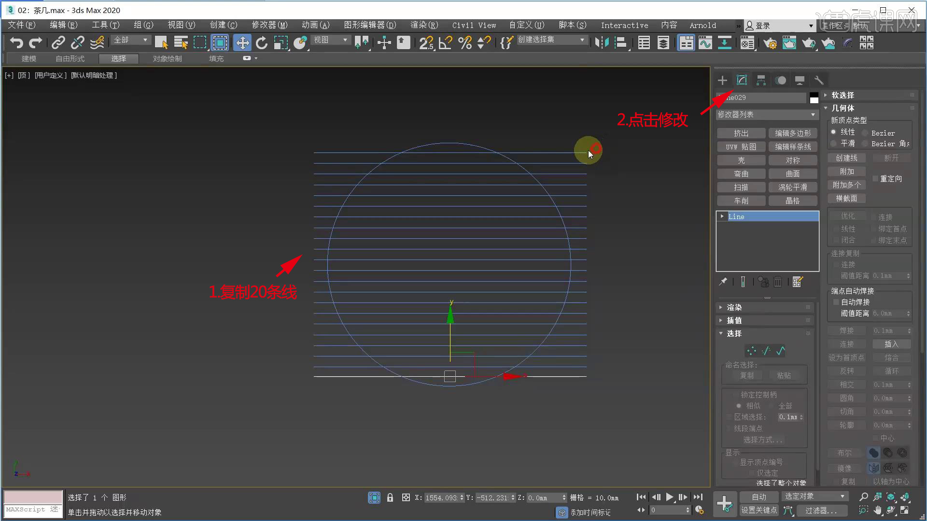
Task: Click Pin Stack icon under modifier stack
Action: tap(723, 282)
